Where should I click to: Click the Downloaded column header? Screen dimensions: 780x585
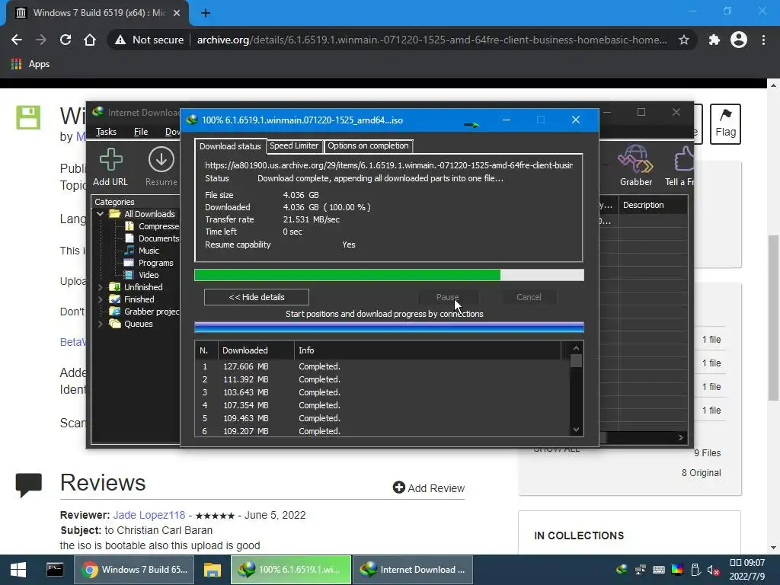[x=256, y=350]
